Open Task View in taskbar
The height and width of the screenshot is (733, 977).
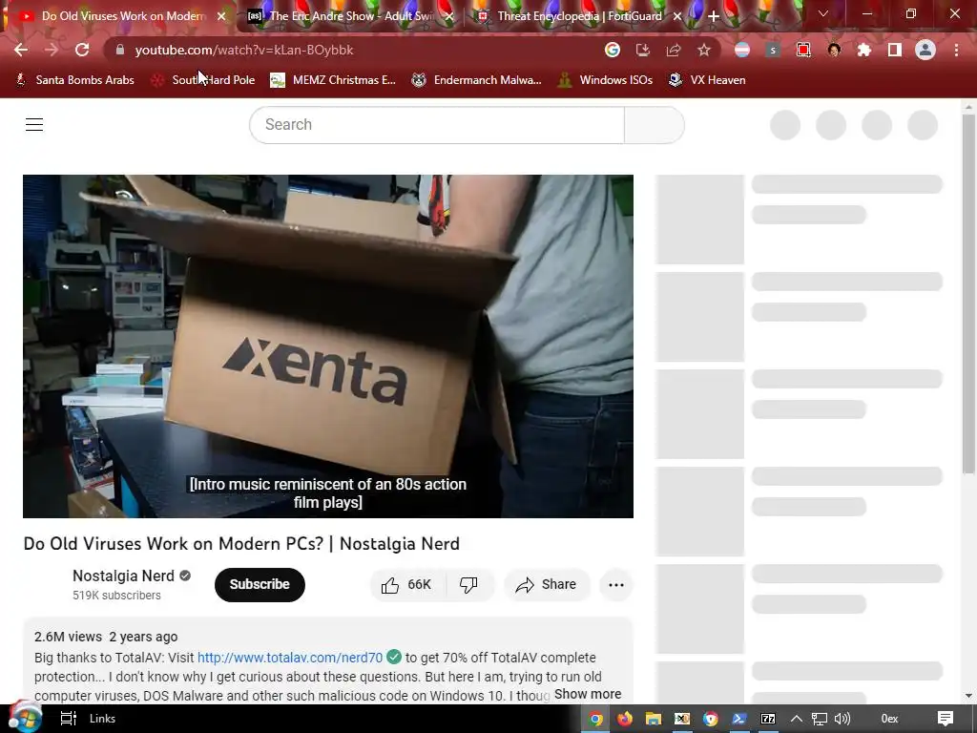(x=68, y=719)
